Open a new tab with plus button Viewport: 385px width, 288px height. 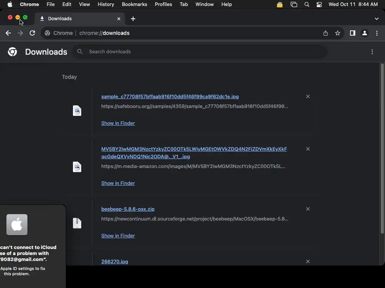pos(133,19)
